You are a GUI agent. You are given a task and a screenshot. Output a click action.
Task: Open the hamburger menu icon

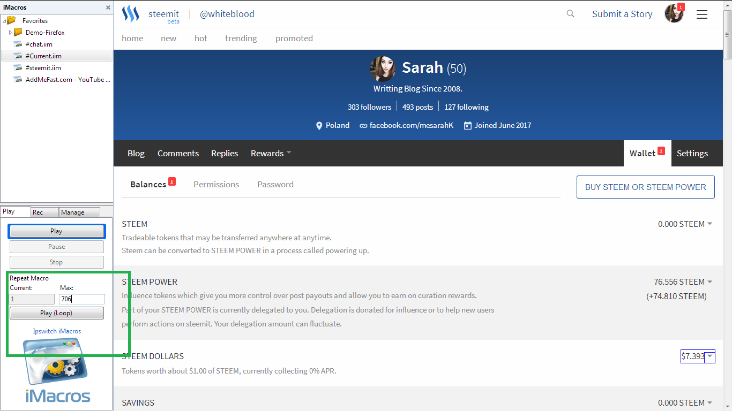click(702, 14)
